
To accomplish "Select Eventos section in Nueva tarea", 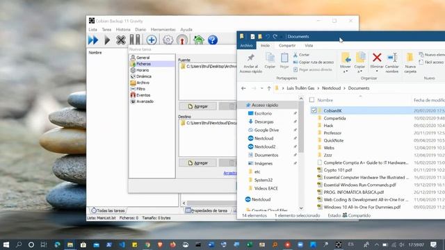I will 143,95.
